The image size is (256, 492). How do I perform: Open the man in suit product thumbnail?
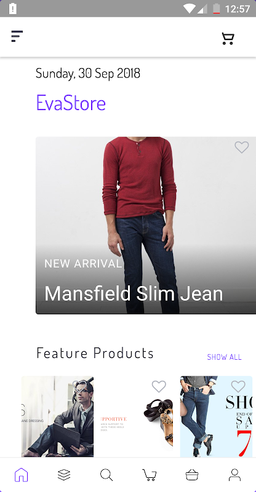(x=57, y=416)
